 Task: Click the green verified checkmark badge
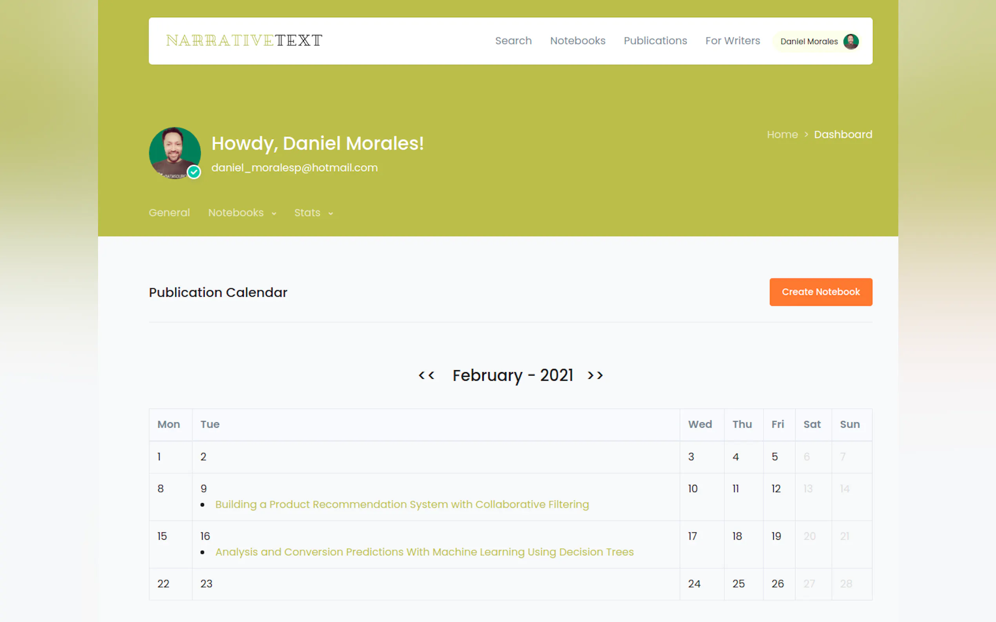pos(194,172)
